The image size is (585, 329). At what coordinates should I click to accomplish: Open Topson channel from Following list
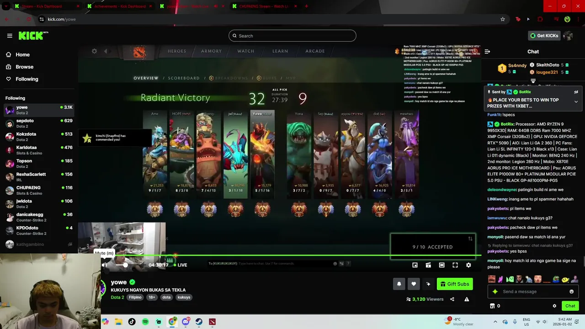coord(39,164)
